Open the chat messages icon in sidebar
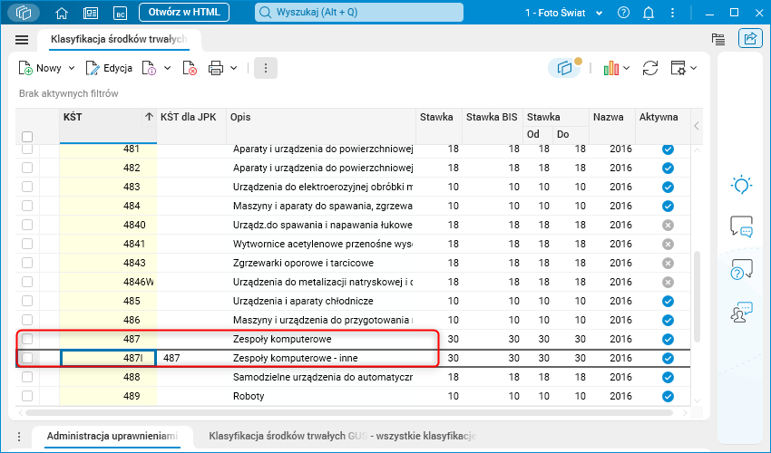 [x=741, y=227]
